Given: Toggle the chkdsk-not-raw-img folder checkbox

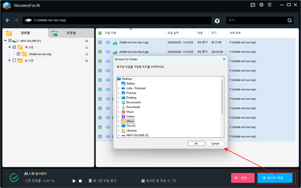Looking at the screenshot, I should 18,54.
